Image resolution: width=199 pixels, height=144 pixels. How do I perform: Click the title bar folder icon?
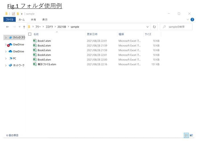(x=7, y=14)
